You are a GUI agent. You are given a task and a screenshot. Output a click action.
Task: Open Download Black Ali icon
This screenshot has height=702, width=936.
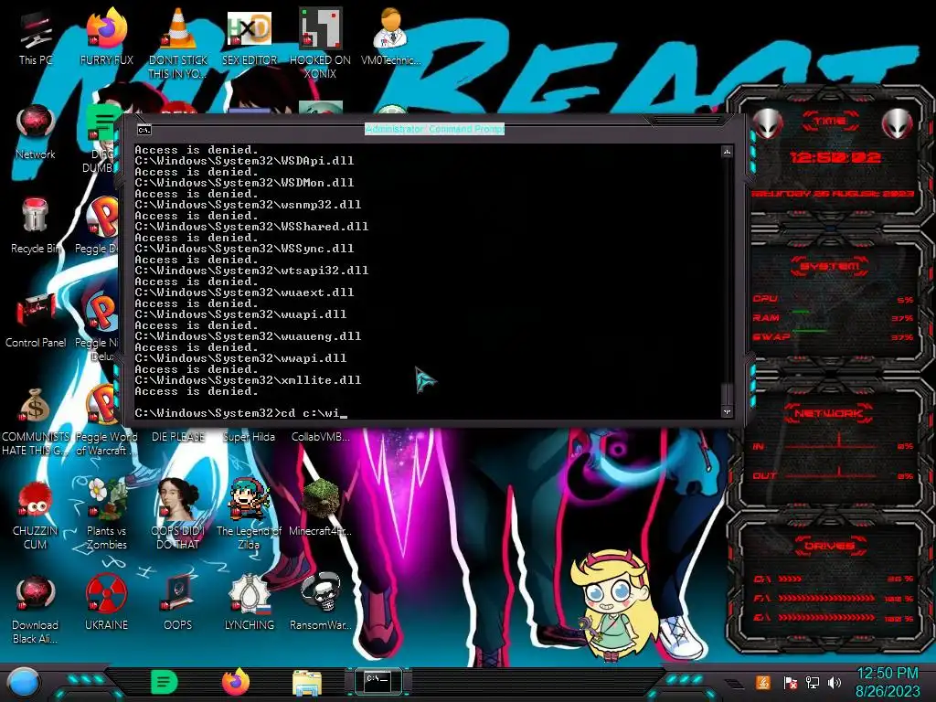(36, 610)
